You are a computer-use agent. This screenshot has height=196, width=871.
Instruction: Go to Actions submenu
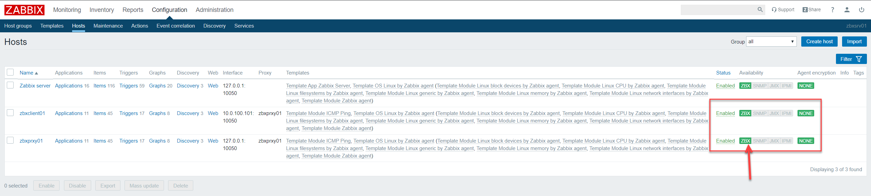(x=139, y=26)
